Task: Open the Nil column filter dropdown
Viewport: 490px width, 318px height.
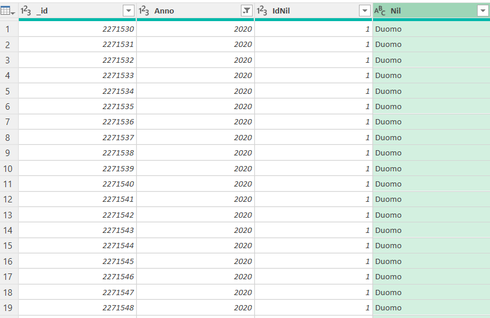Action: (x=482, y=11)
